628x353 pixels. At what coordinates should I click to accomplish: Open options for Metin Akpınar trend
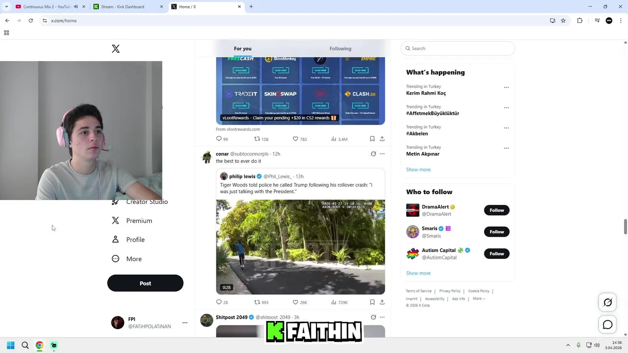[506, 148]
